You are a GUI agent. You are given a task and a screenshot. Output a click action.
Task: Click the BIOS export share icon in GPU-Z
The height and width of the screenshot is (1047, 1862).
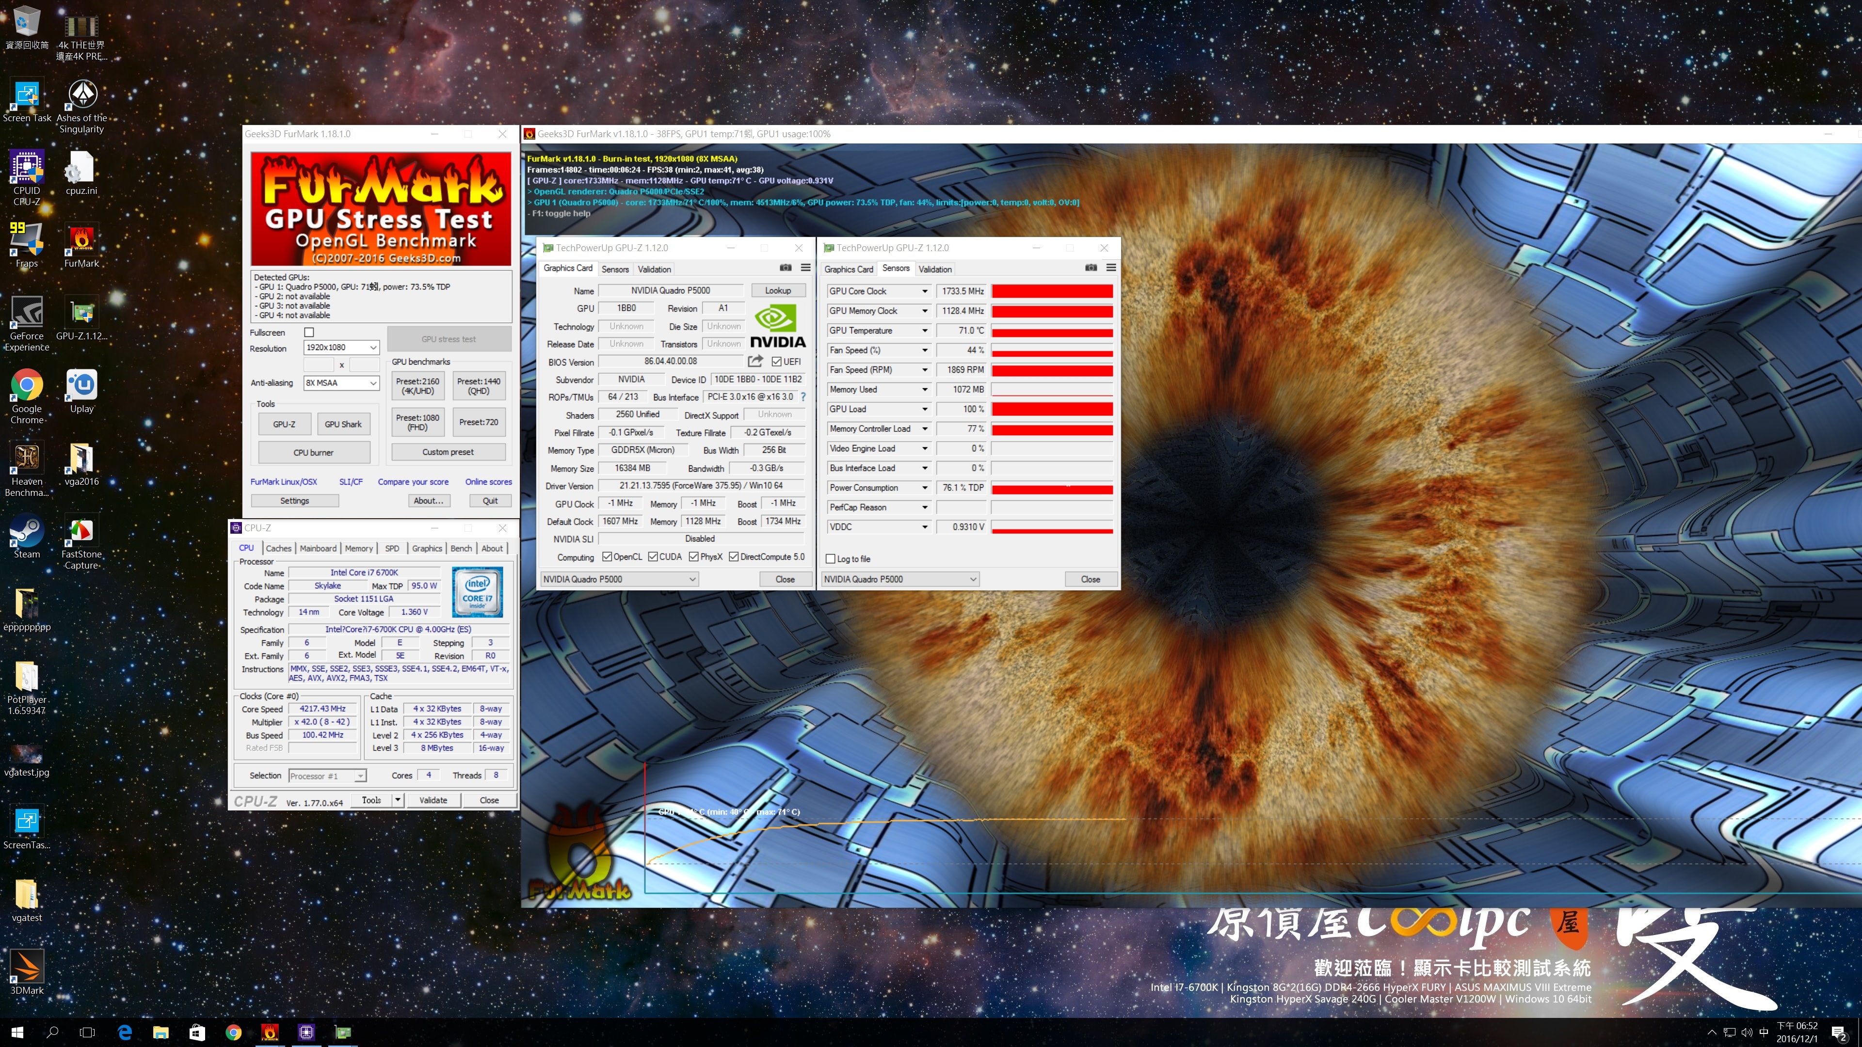pos(755,361)
